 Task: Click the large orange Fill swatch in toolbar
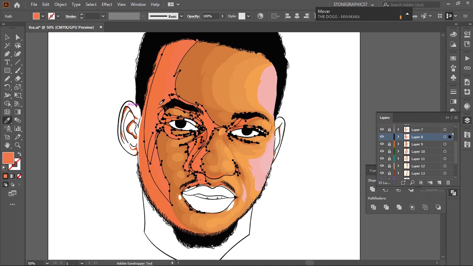click(x=8, y=158)
